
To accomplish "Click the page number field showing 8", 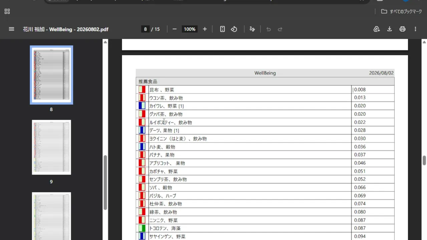I will click(x=145, y=29).
